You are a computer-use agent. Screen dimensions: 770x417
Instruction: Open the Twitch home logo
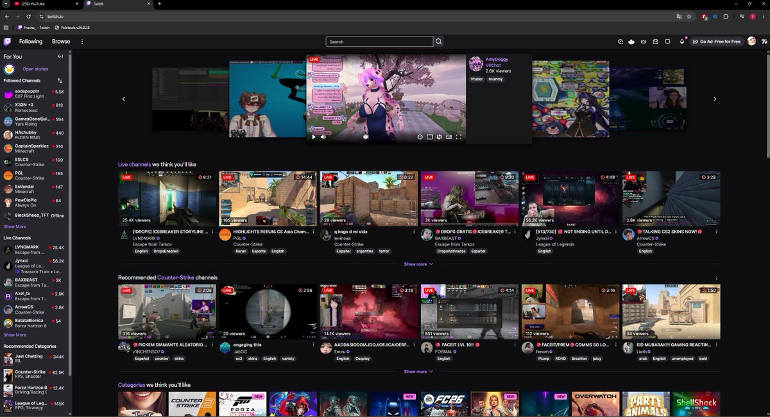(x=7, y=42)
